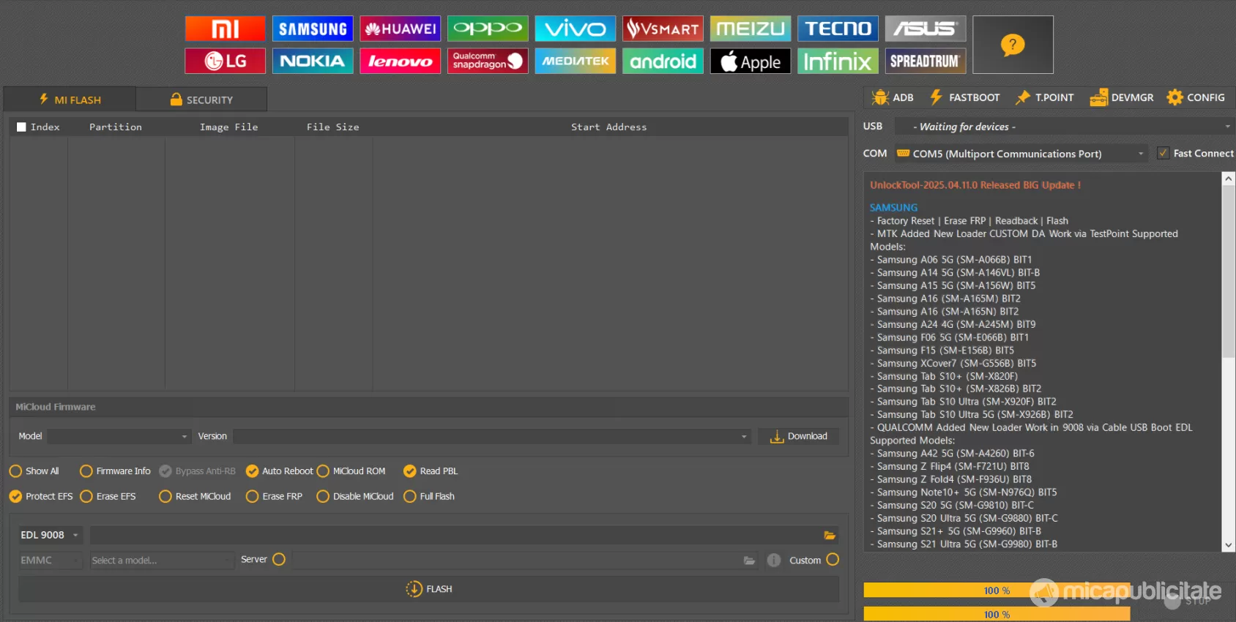Click the log panel scroll-up arrow
This screenshot has width=1236, height=622.
[x=1229, y=179]
